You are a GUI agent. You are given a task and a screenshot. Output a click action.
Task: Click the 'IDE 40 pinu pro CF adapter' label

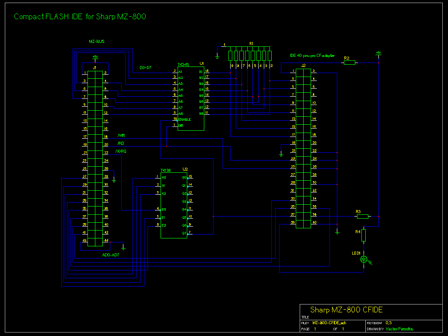(312, 56)
